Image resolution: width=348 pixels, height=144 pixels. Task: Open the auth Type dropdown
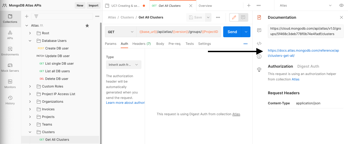tap(124, 65)
